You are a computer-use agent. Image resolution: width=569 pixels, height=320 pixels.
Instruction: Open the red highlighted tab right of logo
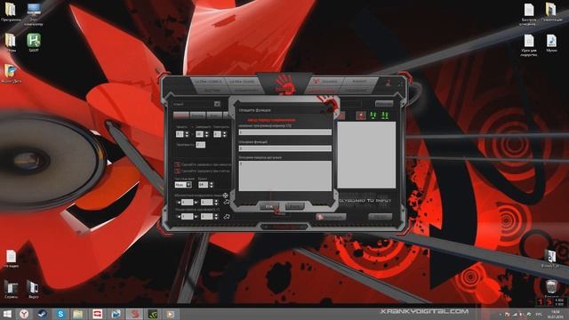tap(323, 90)
